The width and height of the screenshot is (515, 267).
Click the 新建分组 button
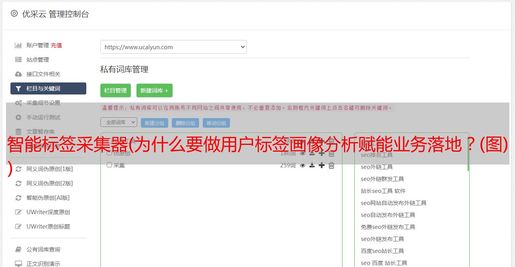155,123
